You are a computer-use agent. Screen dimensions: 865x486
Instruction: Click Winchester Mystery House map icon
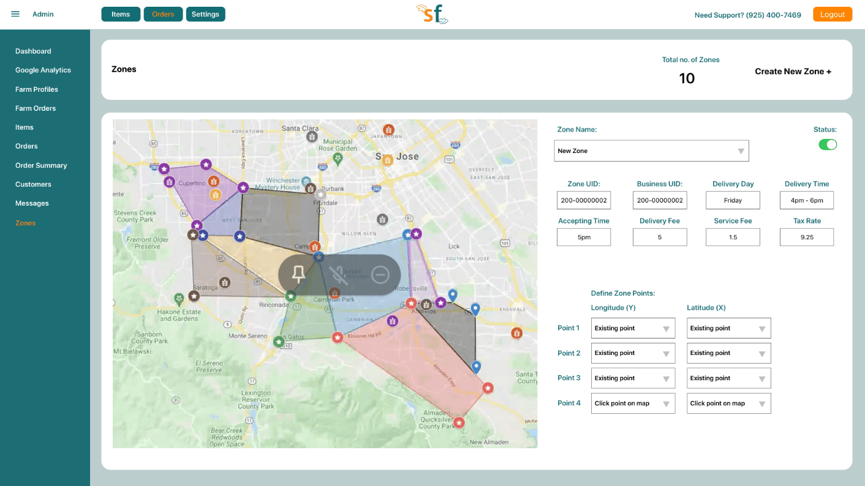pos(306,181)
